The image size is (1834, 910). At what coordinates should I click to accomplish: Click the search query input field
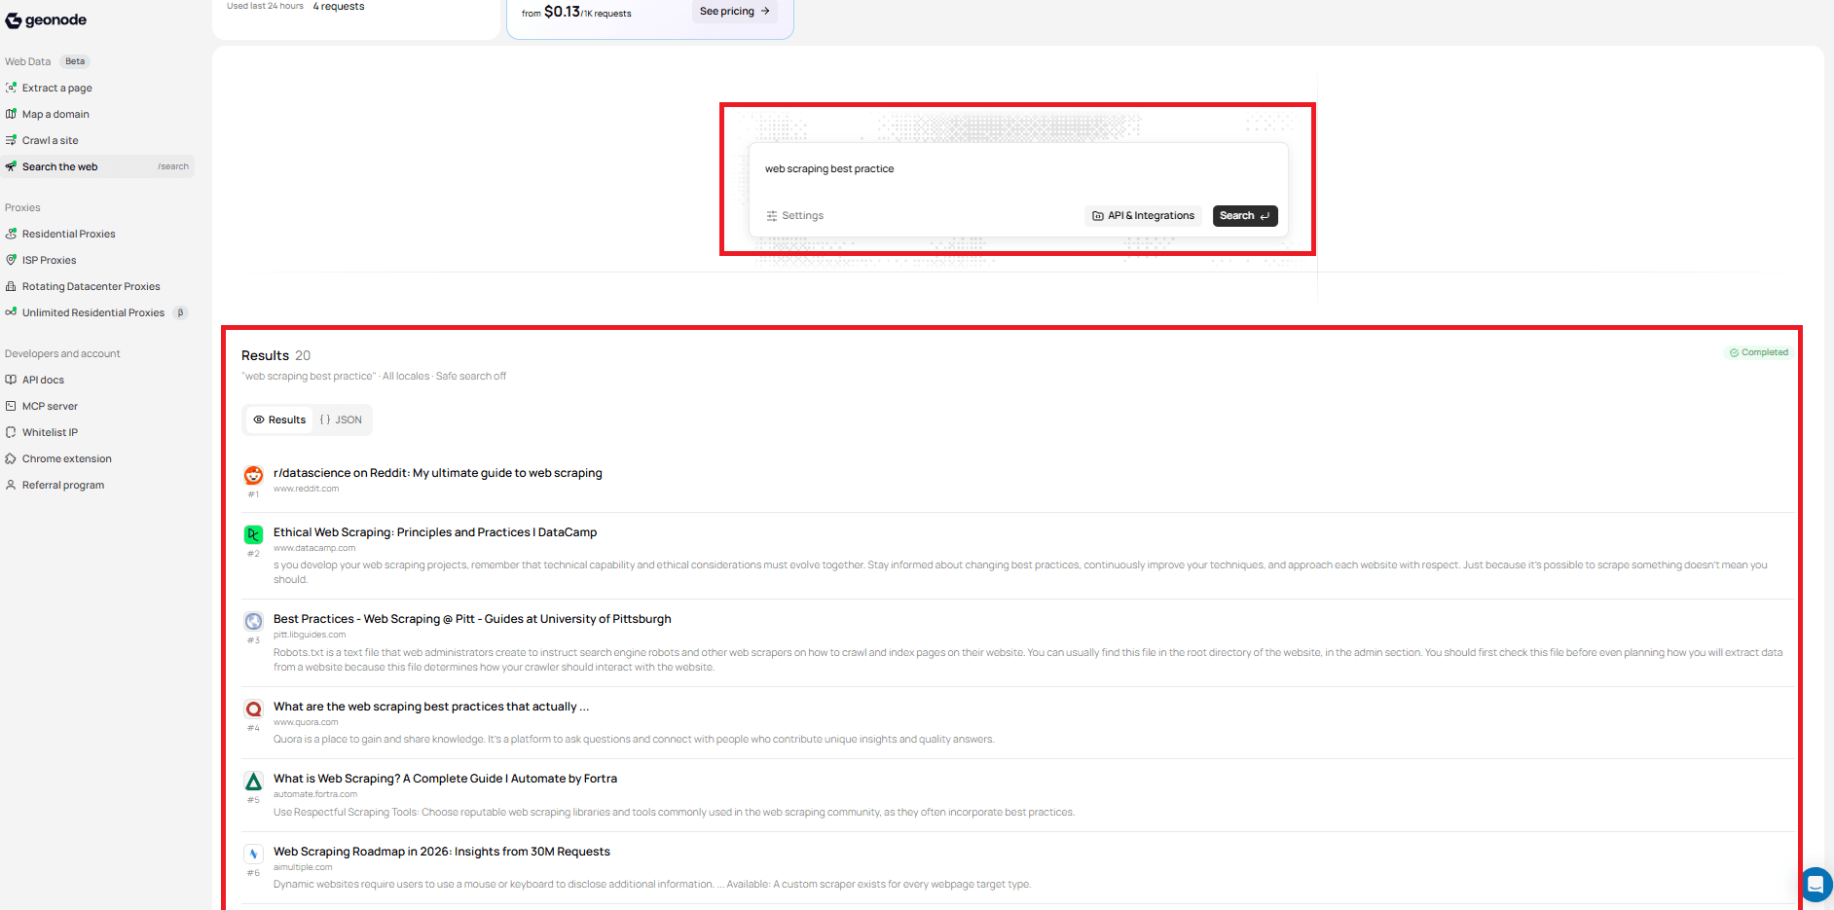pos(1018,169)
